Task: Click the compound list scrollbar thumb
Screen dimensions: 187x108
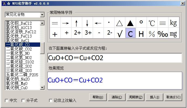Action: point(42,48)
